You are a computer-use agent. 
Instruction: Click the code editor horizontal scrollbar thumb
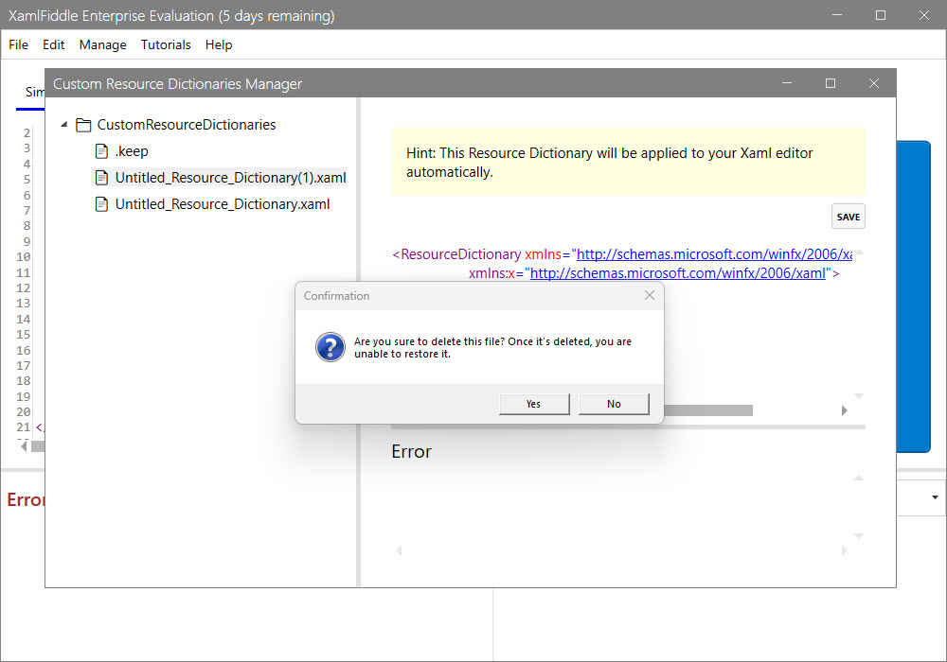click(707, 410)
